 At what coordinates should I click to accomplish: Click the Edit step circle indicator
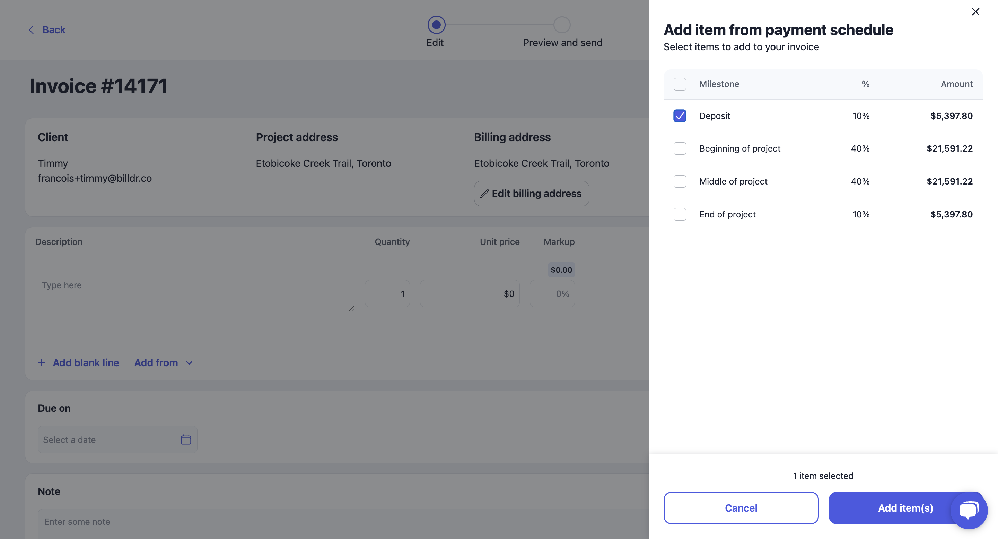click(x=436, y=25)
